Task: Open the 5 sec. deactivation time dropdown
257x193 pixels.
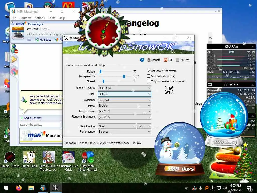Action: (144, 126)
